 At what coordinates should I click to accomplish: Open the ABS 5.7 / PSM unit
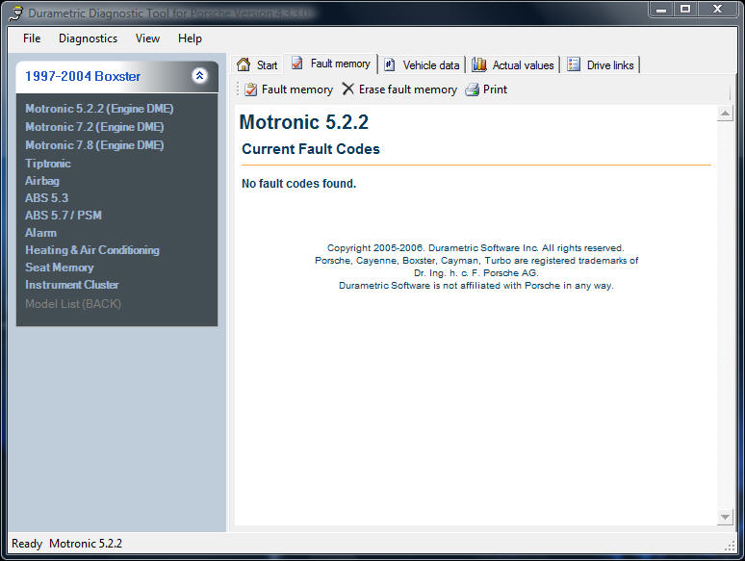click(64, 216)
